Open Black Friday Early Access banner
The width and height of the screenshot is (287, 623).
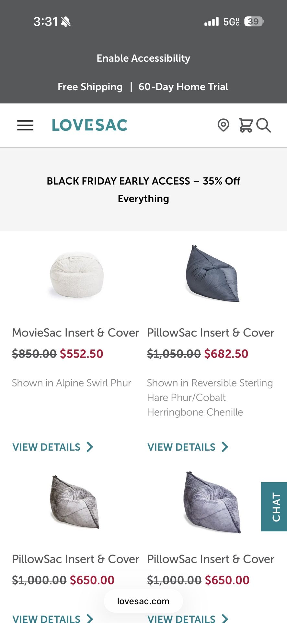tap(143, 189)
